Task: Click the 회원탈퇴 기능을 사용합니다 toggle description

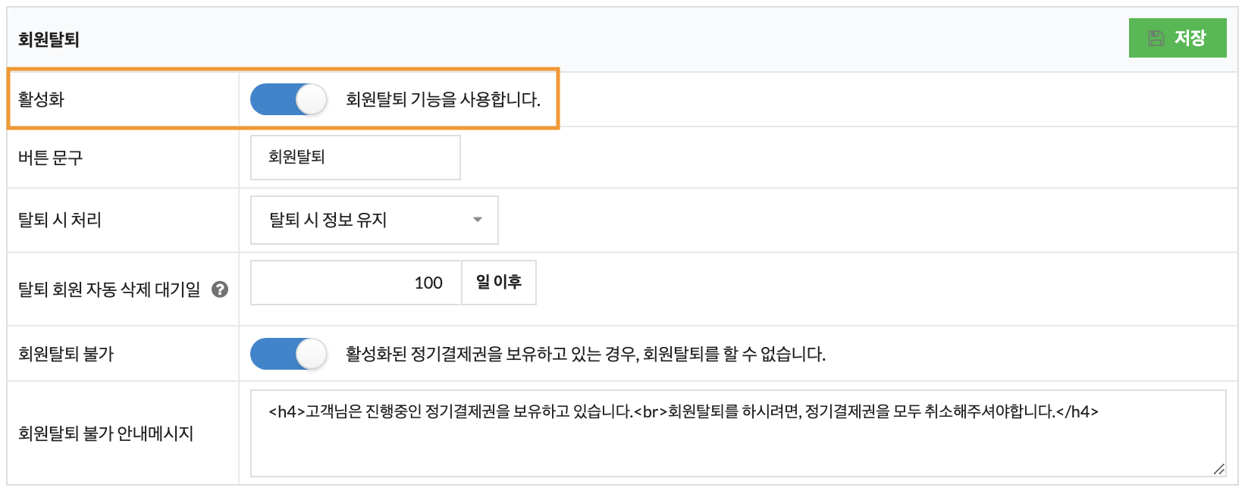Action: coord(443,99)
